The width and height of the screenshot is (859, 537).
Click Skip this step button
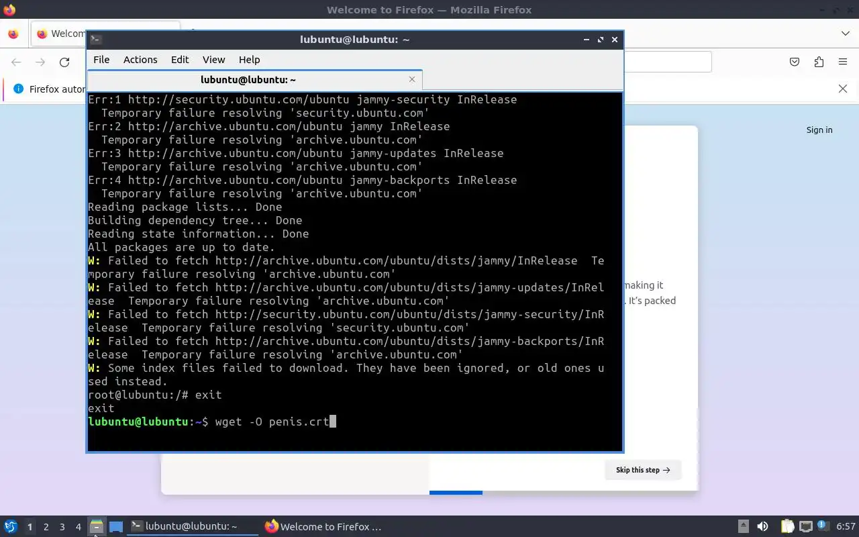pos(643,470)
